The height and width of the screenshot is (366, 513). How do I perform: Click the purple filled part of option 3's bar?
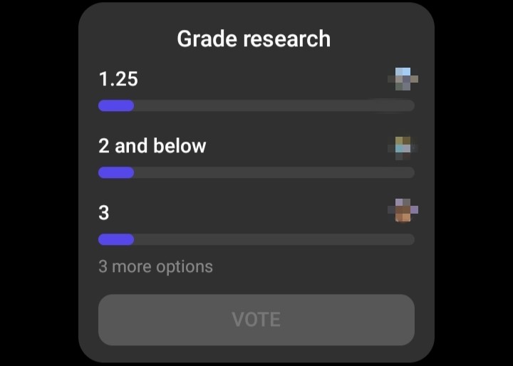[x=116, y=239]
